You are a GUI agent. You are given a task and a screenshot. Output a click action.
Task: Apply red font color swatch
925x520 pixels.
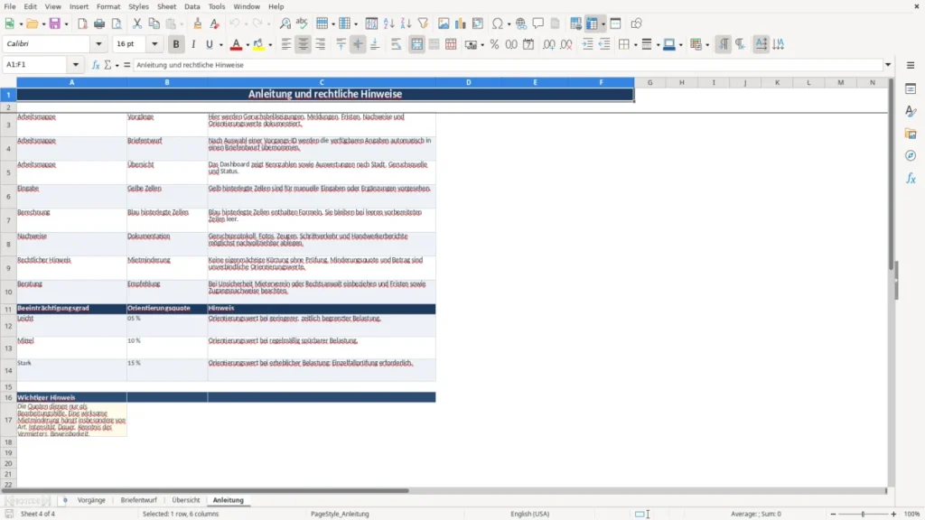tap(236, 44)
